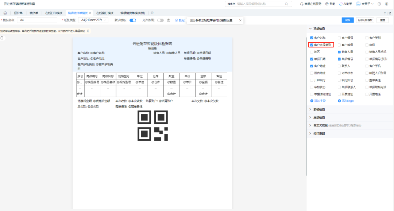Click the 另存为新模板 button

[365, 20]
